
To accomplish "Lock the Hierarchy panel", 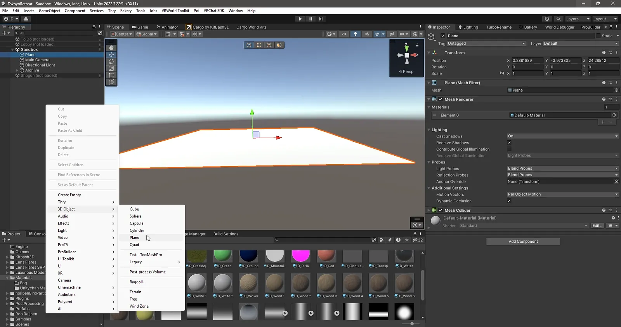I will 94,27.
